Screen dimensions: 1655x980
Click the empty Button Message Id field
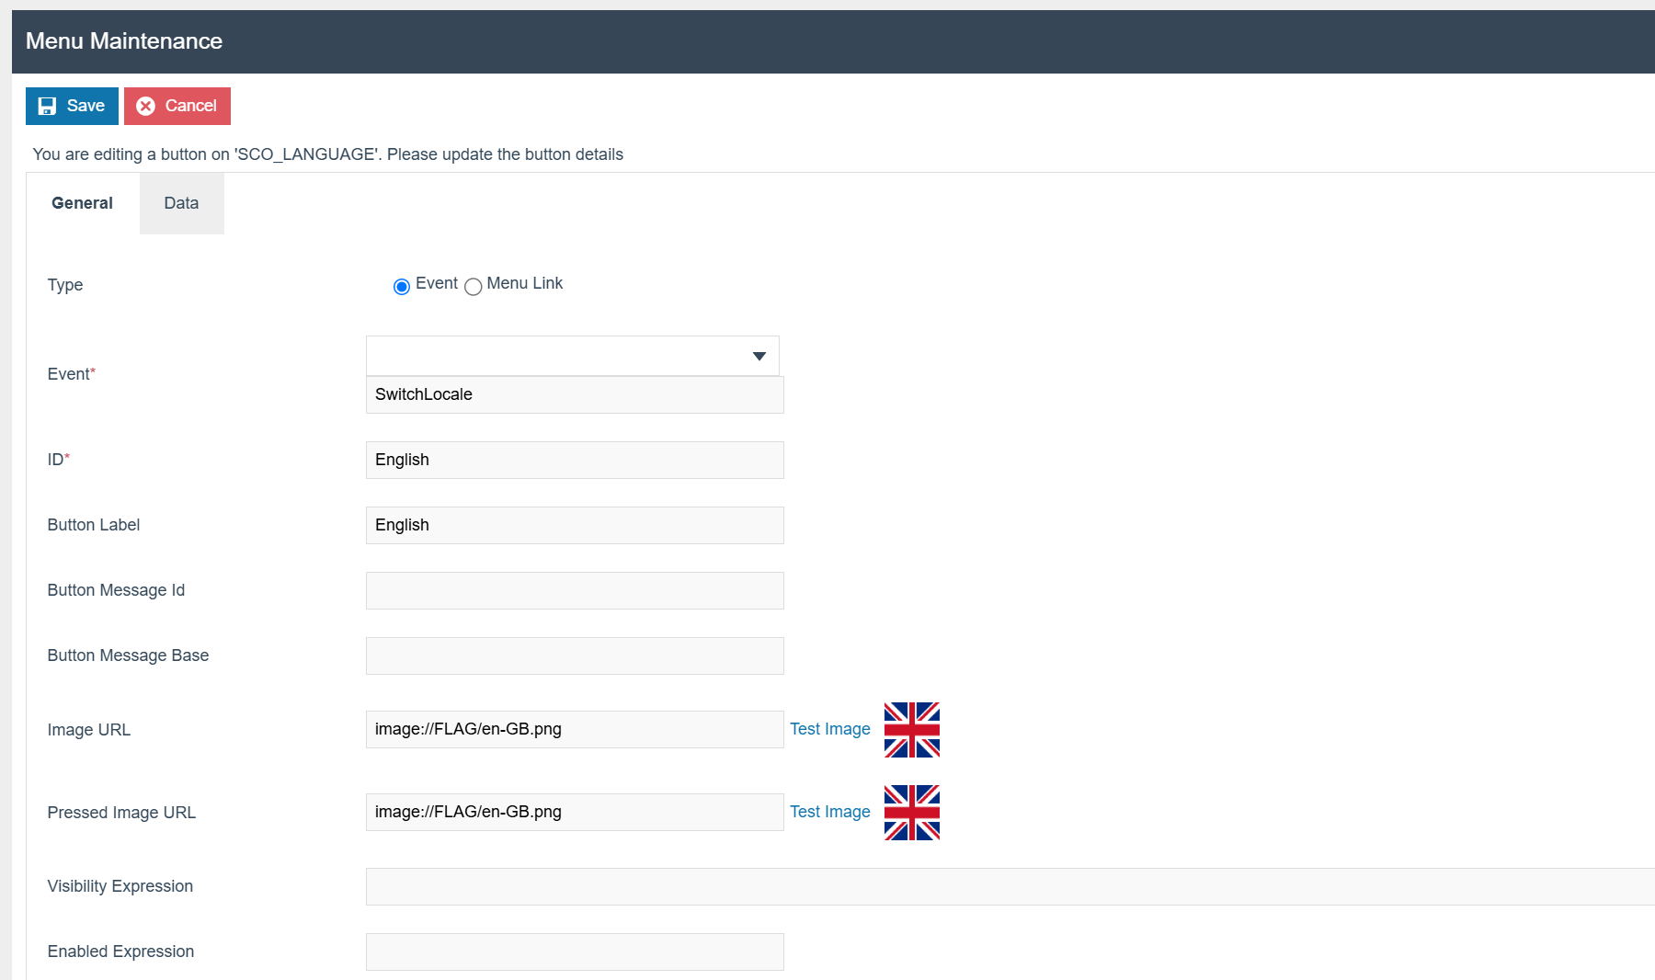pyautogui.click(x=575, y=591)
